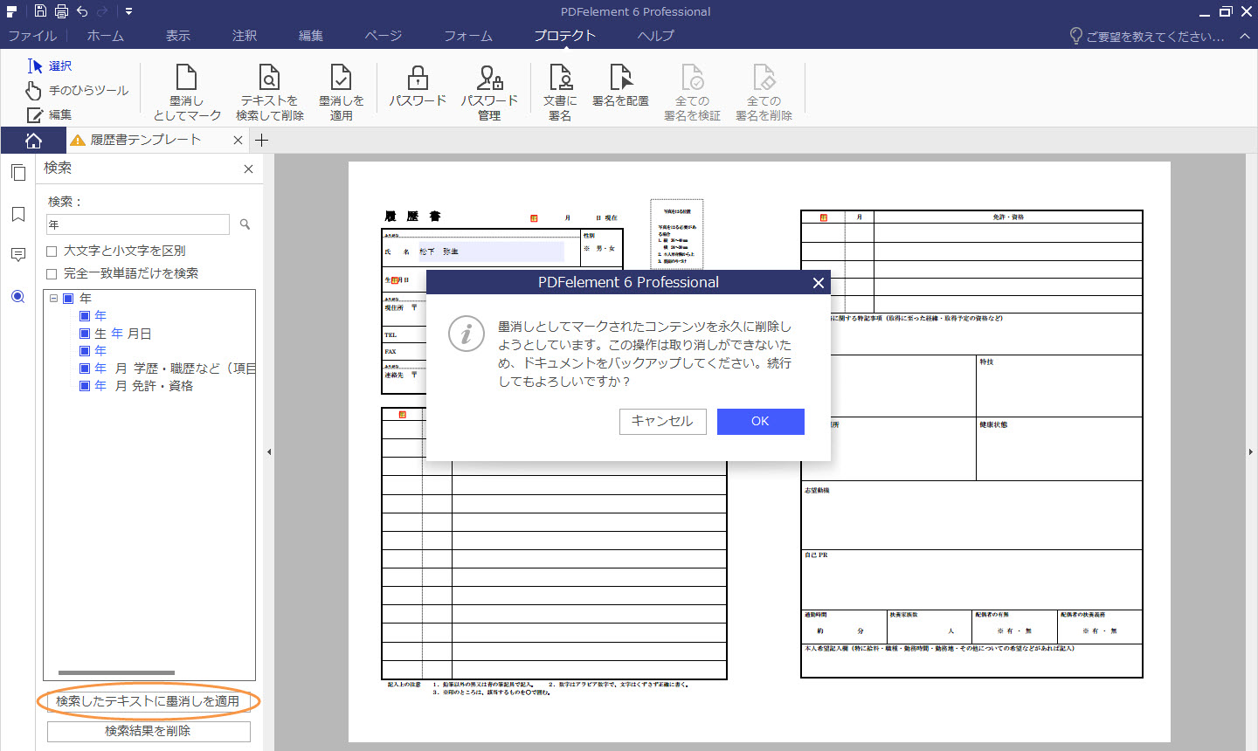Click the Print icon in title bar

tap(61, 11)
